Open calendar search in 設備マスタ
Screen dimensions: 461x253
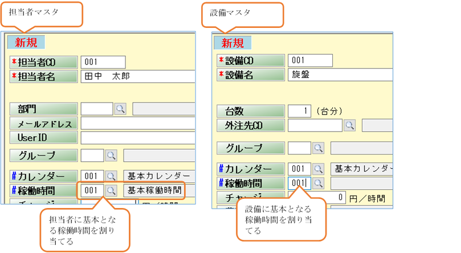click(x=318, y=169)
